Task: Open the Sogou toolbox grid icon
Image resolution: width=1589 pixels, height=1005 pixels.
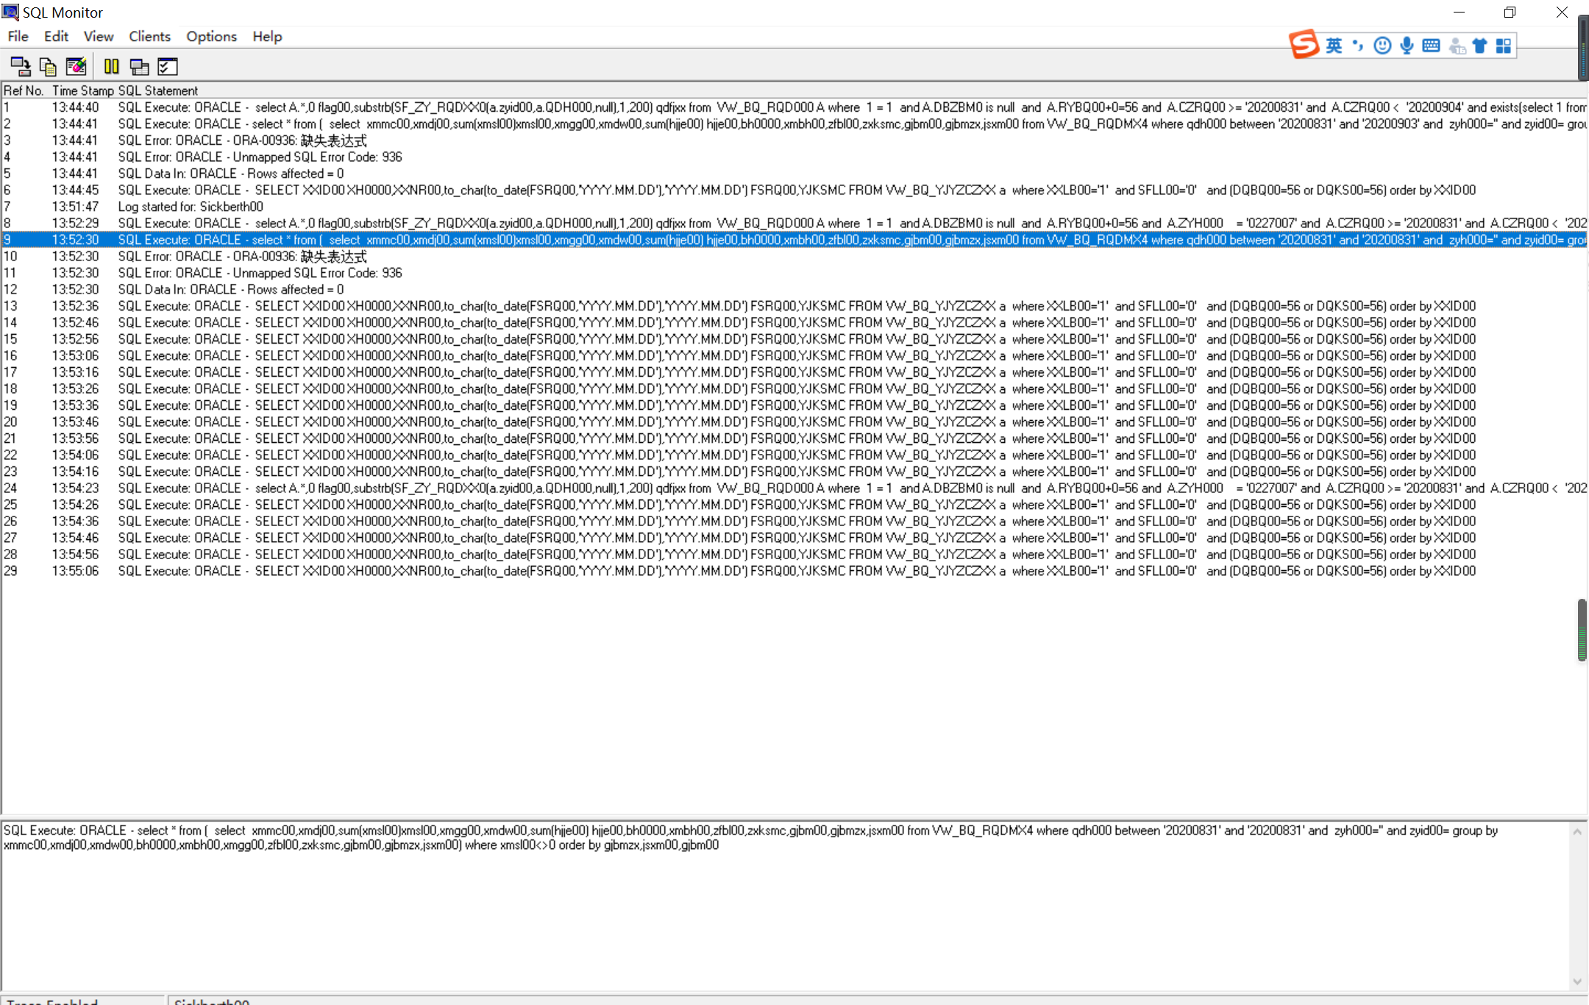Action: click(1504, 46)
